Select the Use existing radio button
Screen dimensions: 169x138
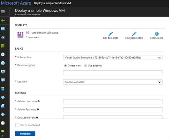click(85, 66)
